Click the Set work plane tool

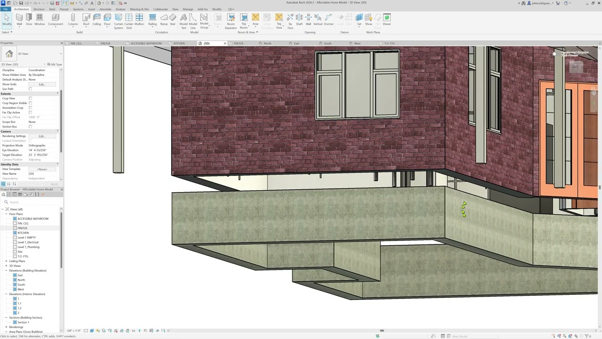[359, 20]
